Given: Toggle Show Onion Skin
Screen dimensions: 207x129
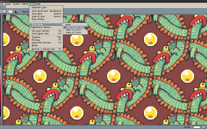Looking at the screenshot, I should point(46,34).
